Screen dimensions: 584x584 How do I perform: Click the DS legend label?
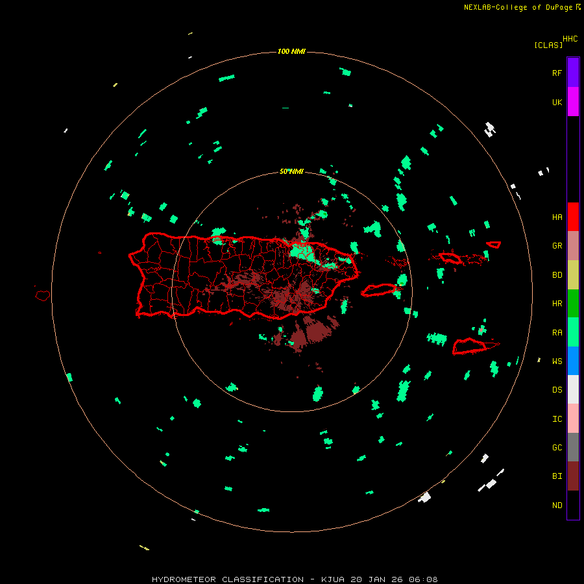(x=557, y=390)
